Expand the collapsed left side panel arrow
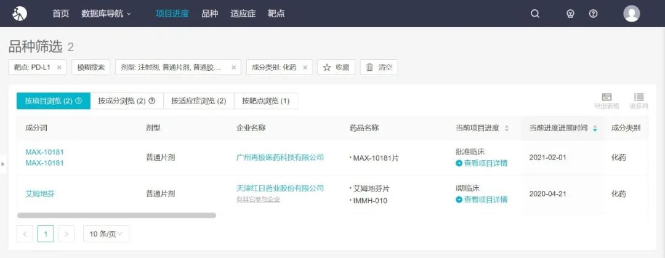This screenshot has width=665, height=258. coord(3,164)
